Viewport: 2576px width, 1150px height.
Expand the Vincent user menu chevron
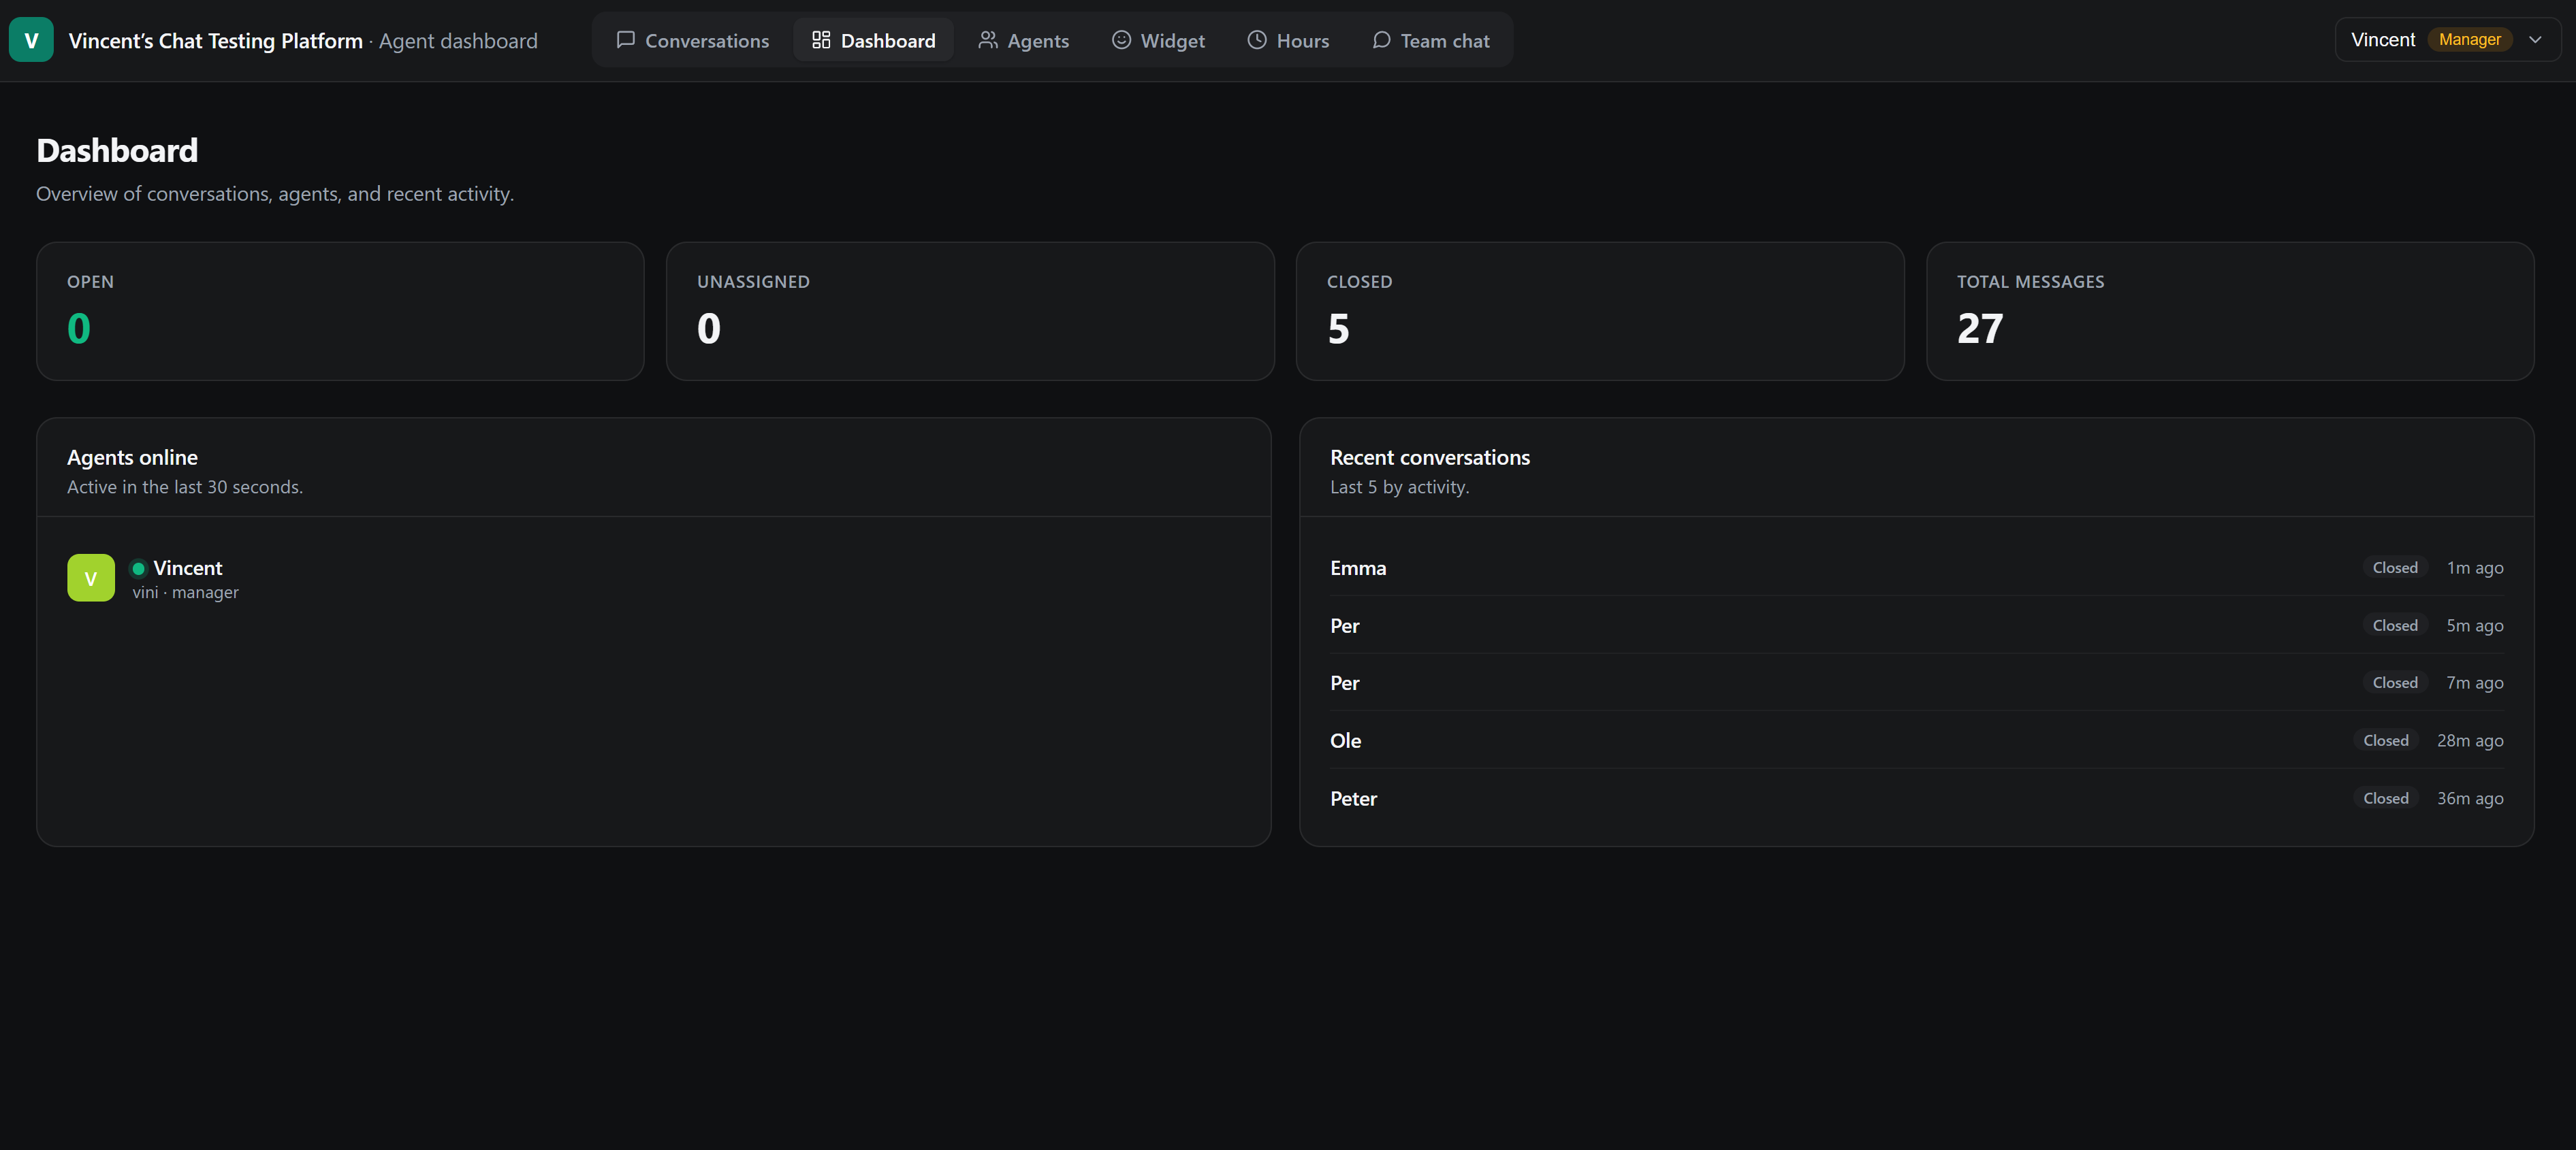[2535, 40]
